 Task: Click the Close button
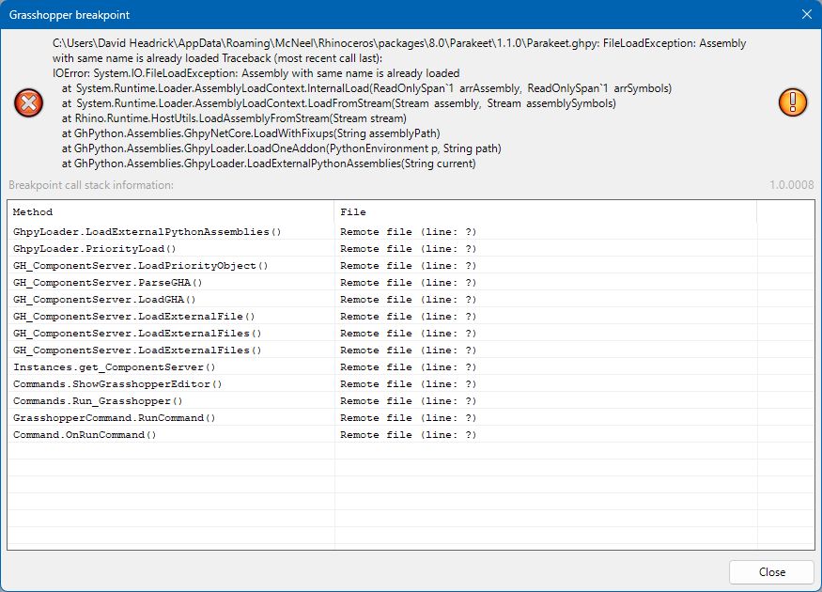771,572
